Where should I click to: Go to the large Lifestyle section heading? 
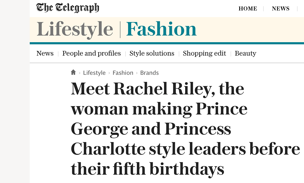pyautogui.click(x=75, y=29)
